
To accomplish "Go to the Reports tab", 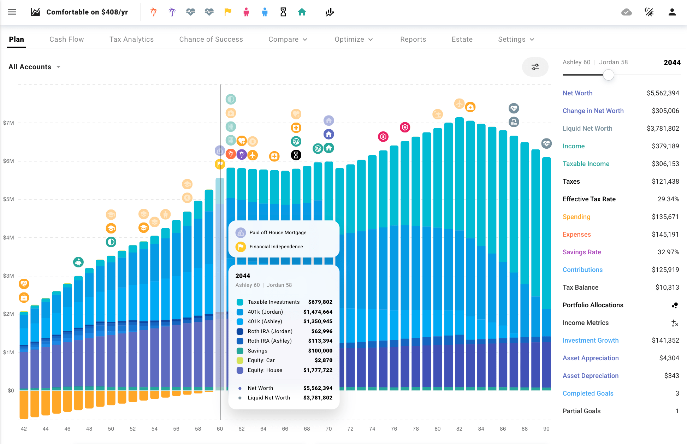I will [413, 39].
